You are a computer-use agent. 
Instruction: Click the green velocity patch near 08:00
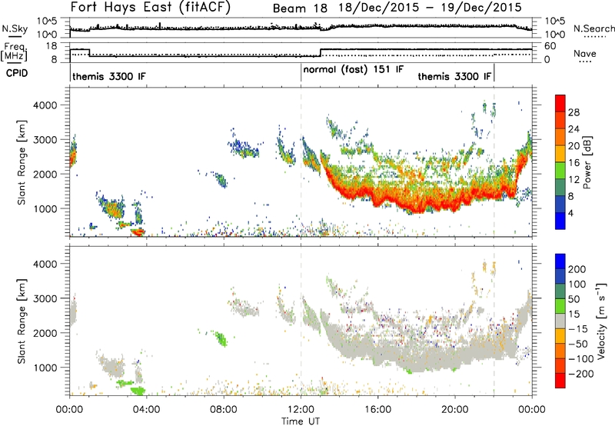pos(221,338)
